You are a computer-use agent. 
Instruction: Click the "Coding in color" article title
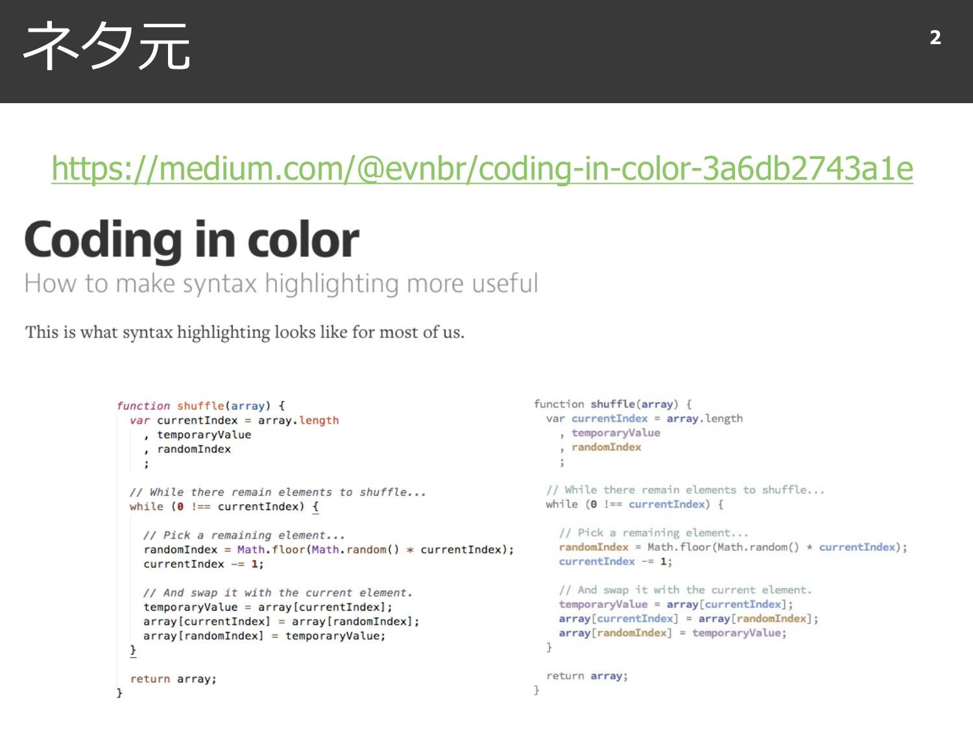(x=191, y=239)
